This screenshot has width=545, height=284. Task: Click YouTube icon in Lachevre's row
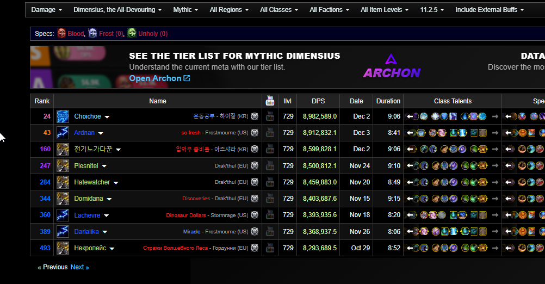pos(270,215)
